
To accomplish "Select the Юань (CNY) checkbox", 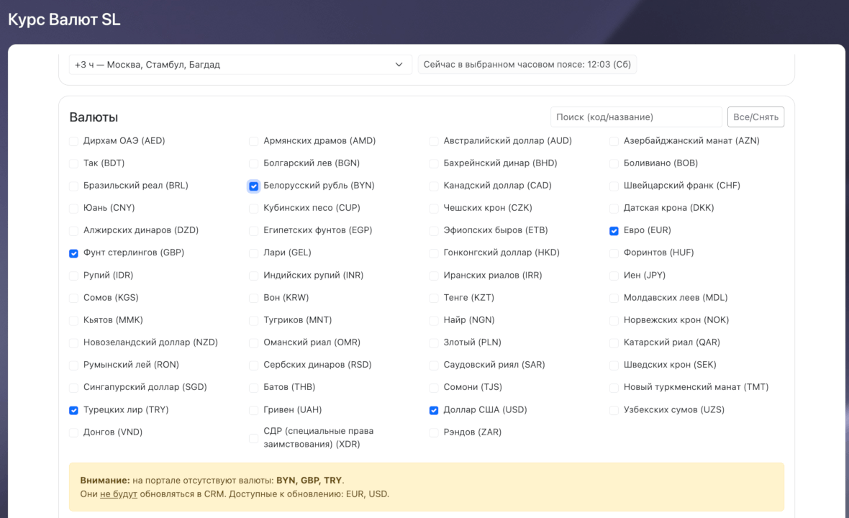I will point(74,209).
